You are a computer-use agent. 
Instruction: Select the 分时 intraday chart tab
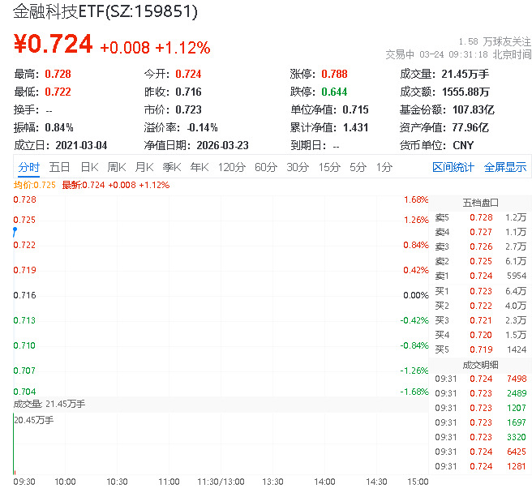pos(28,167)
